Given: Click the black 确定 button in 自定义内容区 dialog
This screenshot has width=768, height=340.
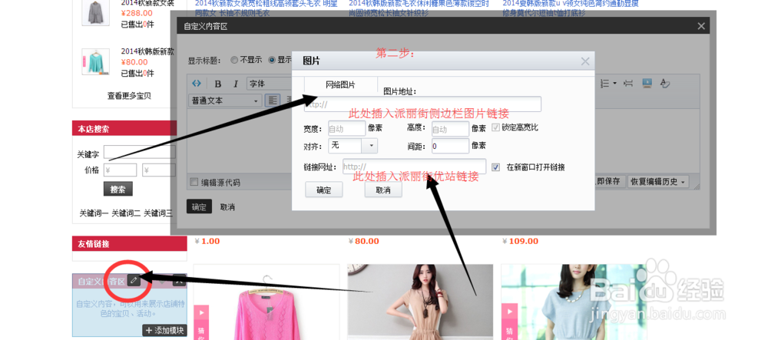Looking at the screenshot, I should 199,206.
